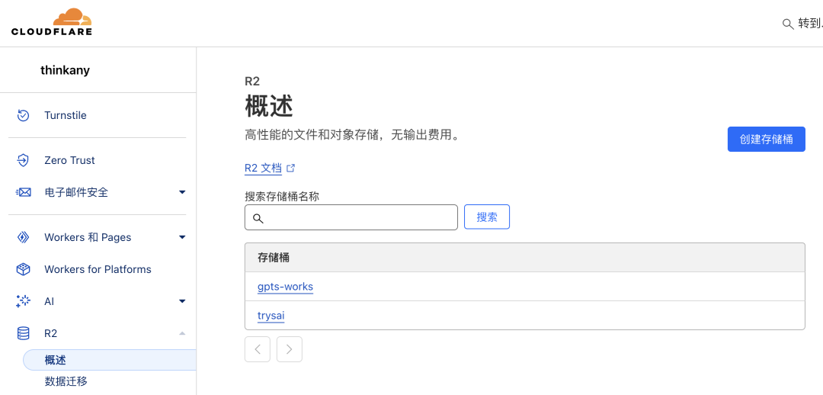The height and width of the screenshot is (395, 823).
Task: Click the 电子邮件安全 envelope icon
Action: tap(23, 192)
